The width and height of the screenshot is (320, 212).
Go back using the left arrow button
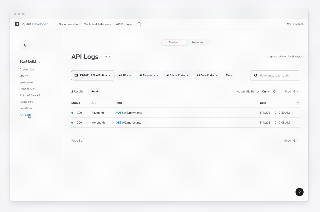click(x=25, y=45)
